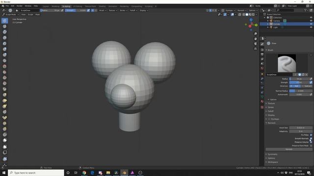Select the Clay brush tool
This screenshot has height=176, width=314.
point(4,32)
